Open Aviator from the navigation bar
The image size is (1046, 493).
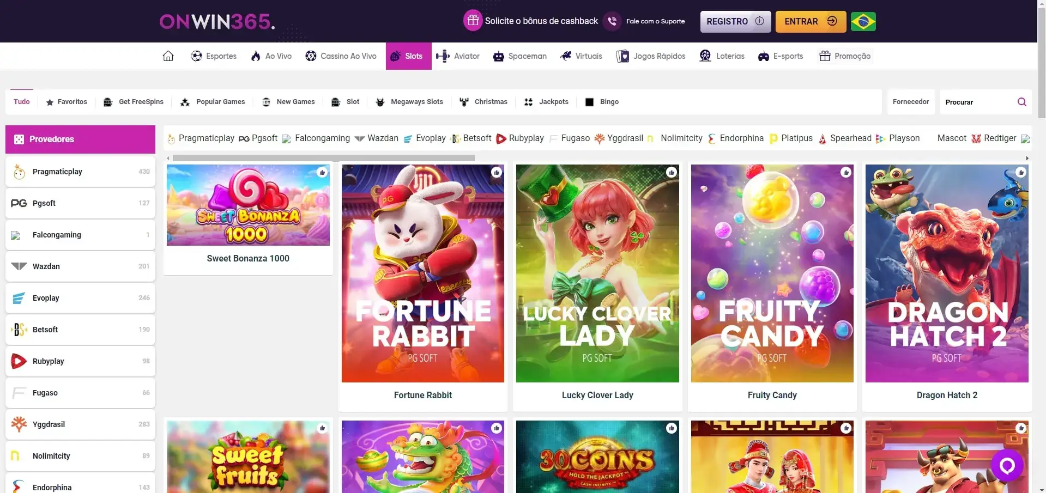click(x=458, y=56)
